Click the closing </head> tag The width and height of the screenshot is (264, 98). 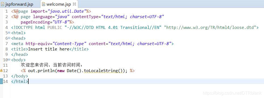click(20, 55)
